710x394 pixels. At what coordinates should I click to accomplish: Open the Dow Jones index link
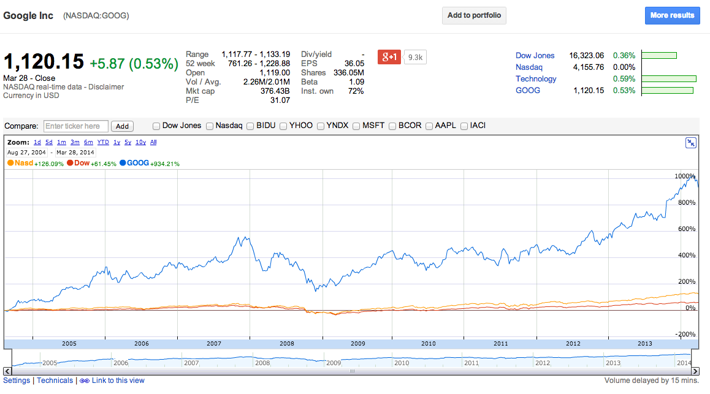[x=535, y=56]
